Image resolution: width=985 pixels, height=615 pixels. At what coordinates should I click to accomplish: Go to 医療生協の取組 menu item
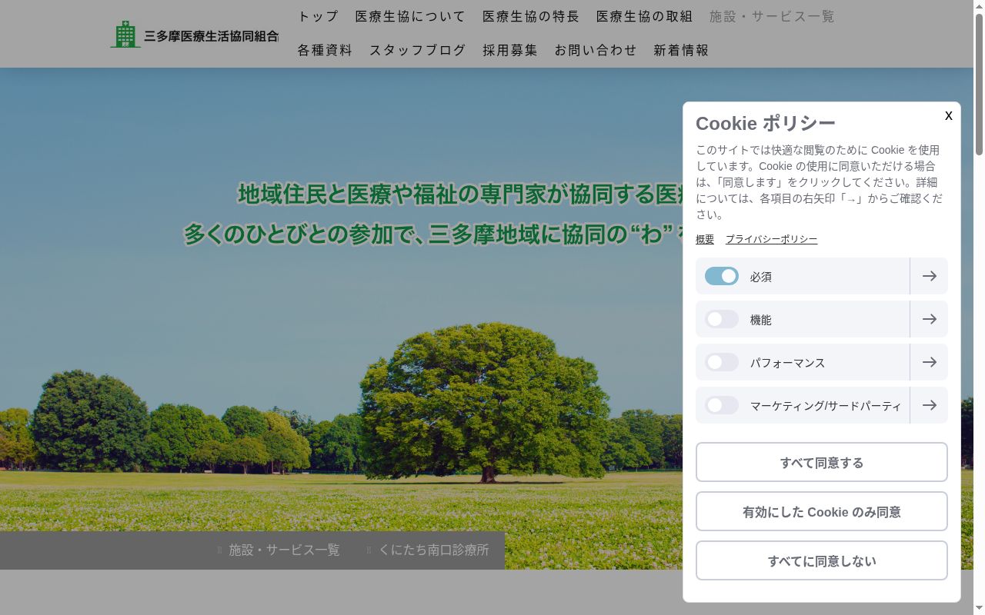[x=644, y=16]
